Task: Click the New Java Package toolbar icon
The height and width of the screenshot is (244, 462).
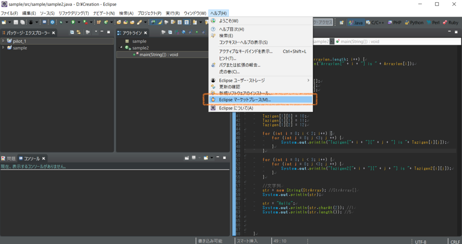Action: 98,22
